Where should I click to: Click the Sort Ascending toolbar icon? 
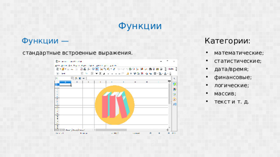(133, 69)
